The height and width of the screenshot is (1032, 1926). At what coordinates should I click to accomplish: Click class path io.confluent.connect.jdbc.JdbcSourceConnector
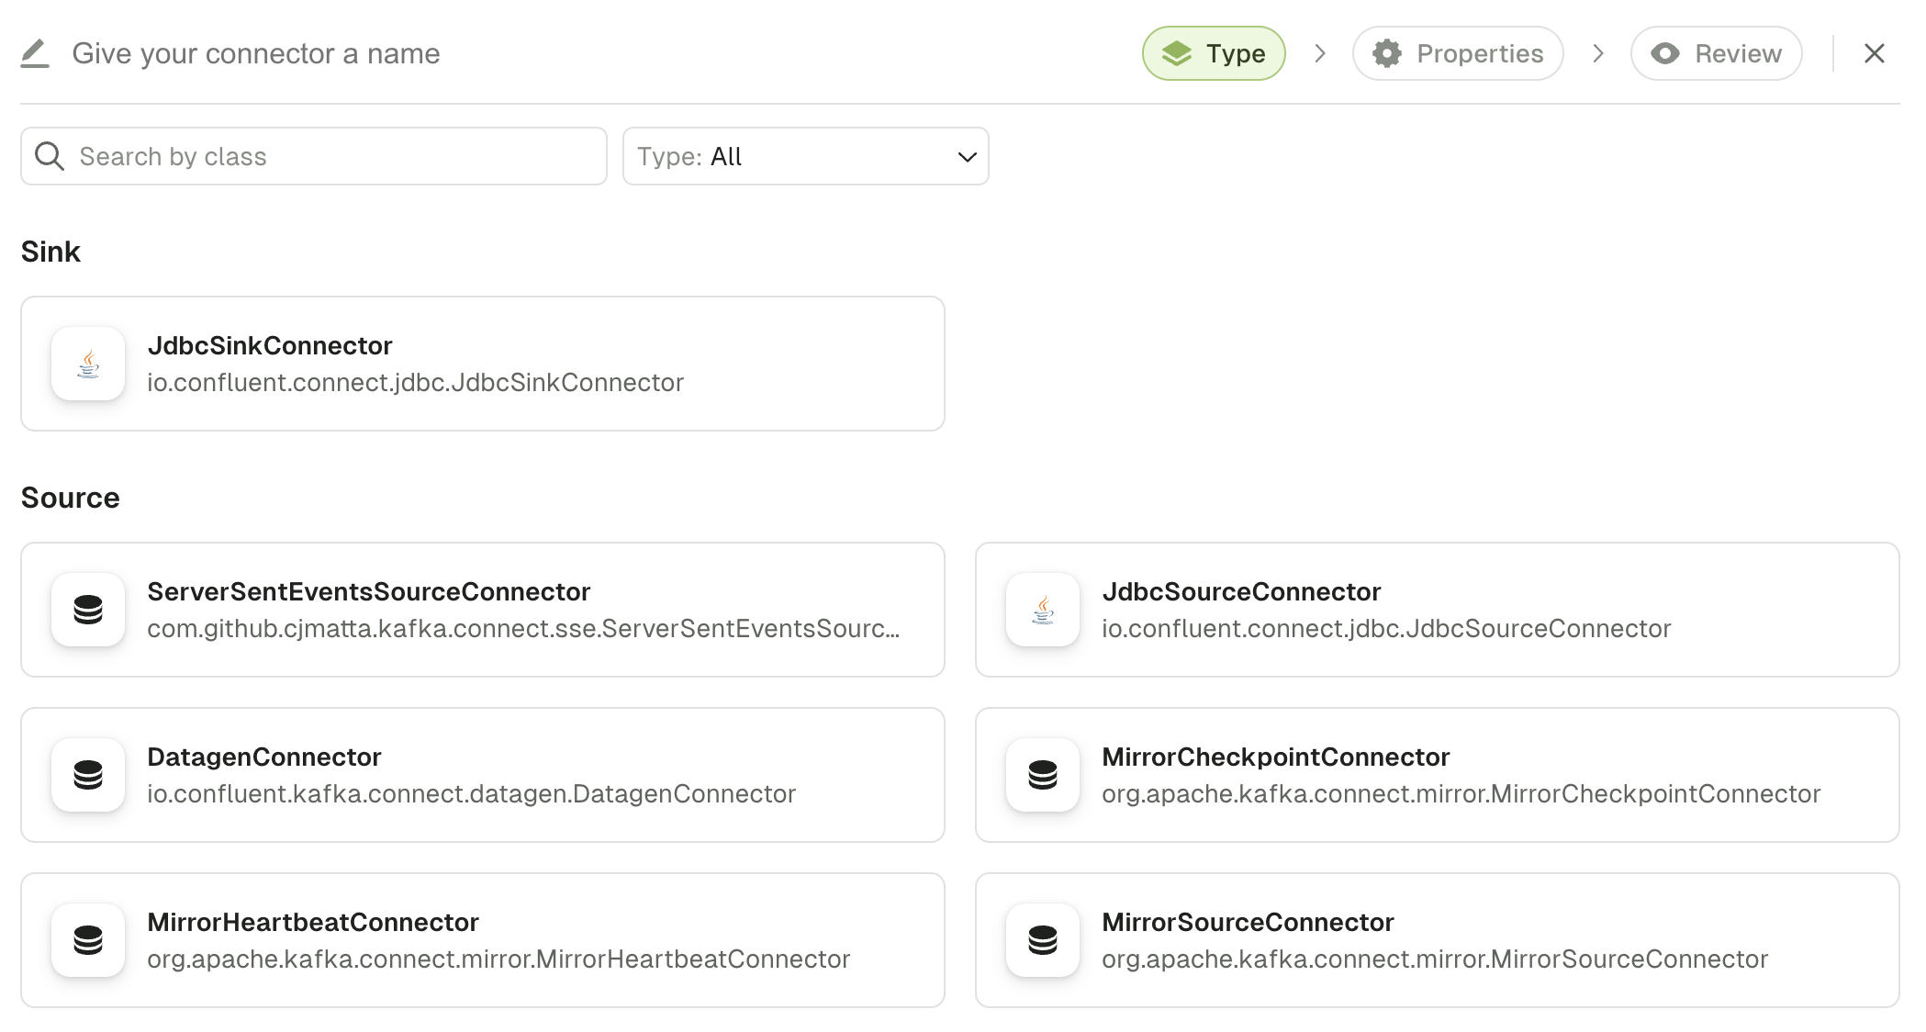(x=1386, y=628)
